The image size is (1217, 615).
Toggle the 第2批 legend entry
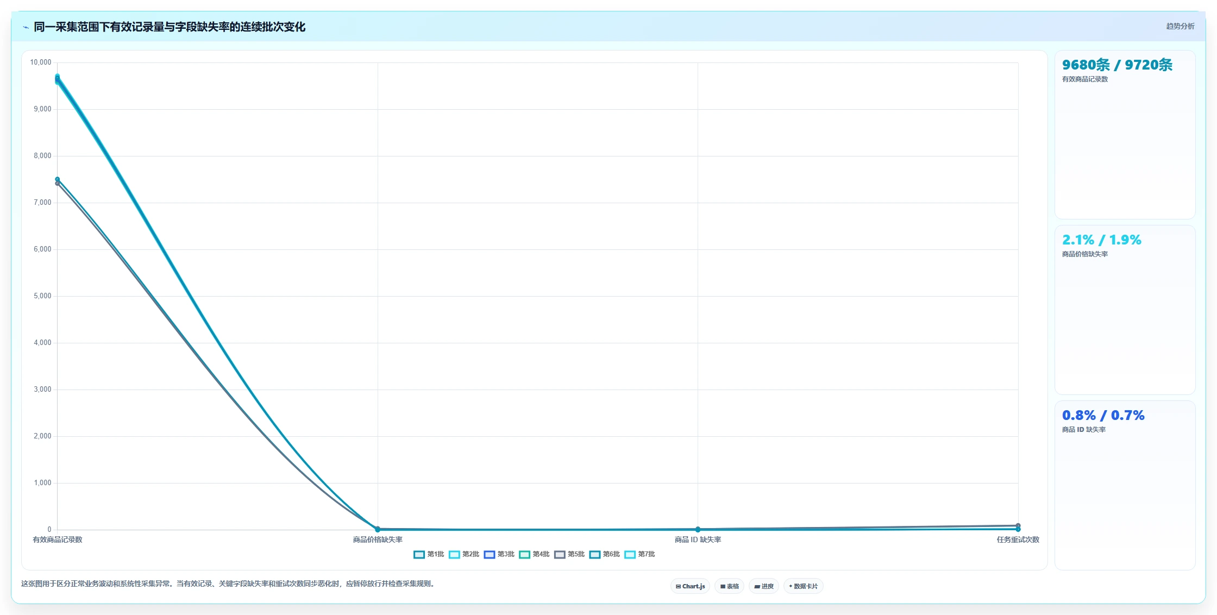(464, 554)
